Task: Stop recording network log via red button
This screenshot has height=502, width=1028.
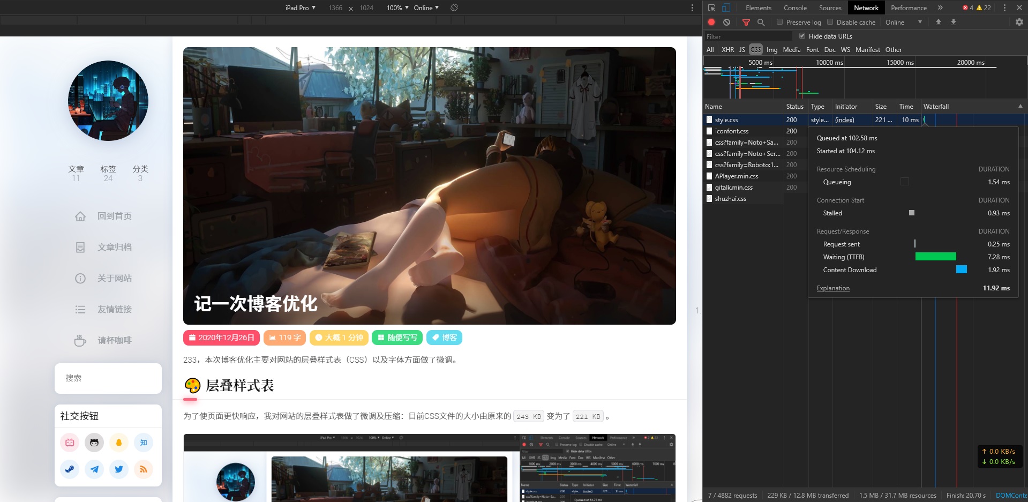Action: [x=711, y=22]
